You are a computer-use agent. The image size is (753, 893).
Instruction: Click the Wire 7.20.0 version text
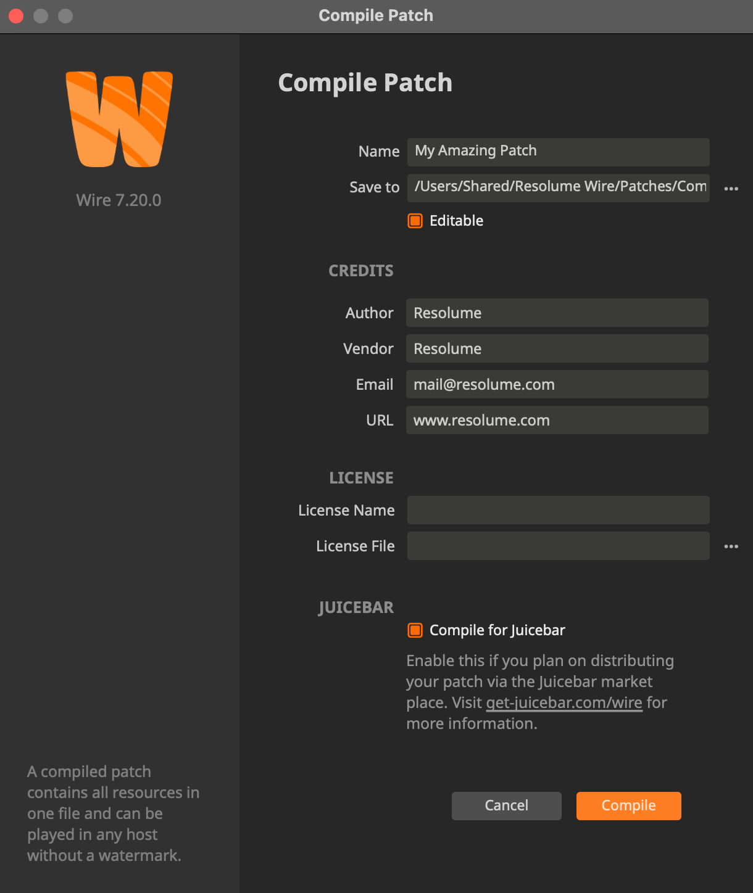tap(119, 200)
